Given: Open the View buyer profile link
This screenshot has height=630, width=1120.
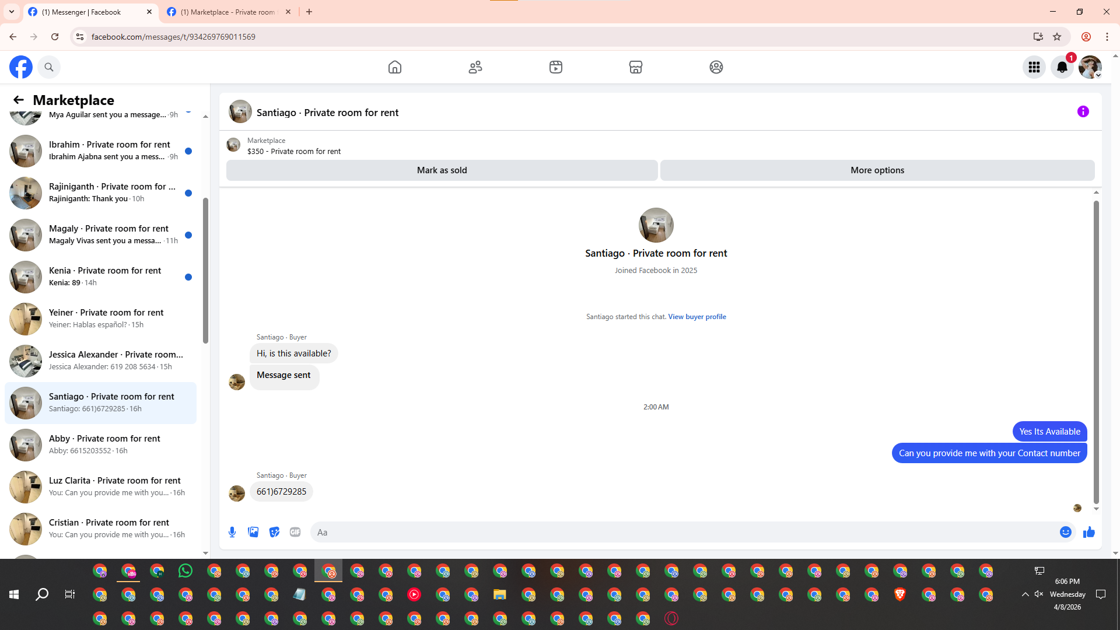Looking at the screenshot, I should pyautogui.click(x=697, y=317).
